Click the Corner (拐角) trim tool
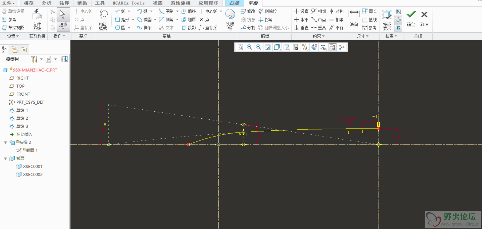Image resolution: width=482 pixels, height=229 pixels. (265, 20)
